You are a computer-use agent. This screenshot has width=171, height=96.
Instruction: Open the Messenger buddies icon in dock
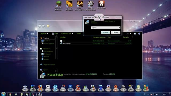pyautogui.click(x=85, y=88)
